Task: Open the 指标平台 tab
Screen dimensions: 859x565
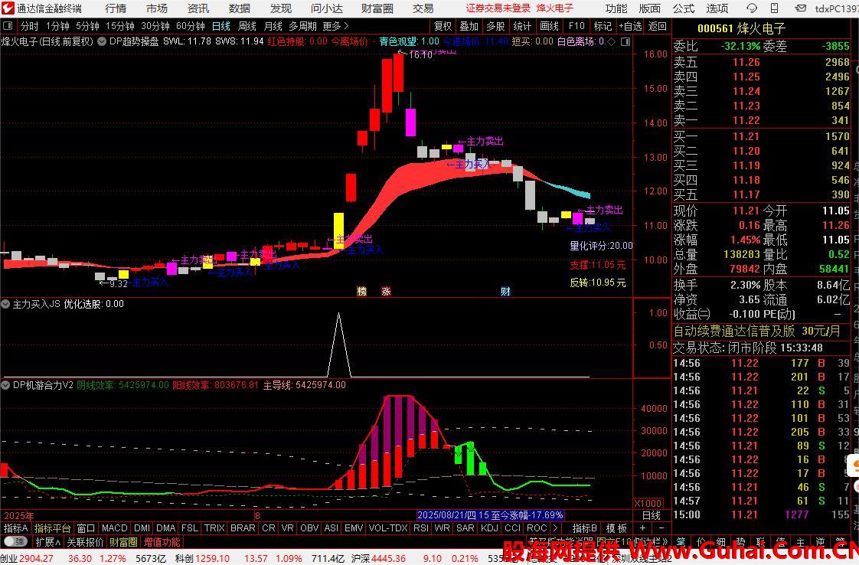Action: pos(52,528)
